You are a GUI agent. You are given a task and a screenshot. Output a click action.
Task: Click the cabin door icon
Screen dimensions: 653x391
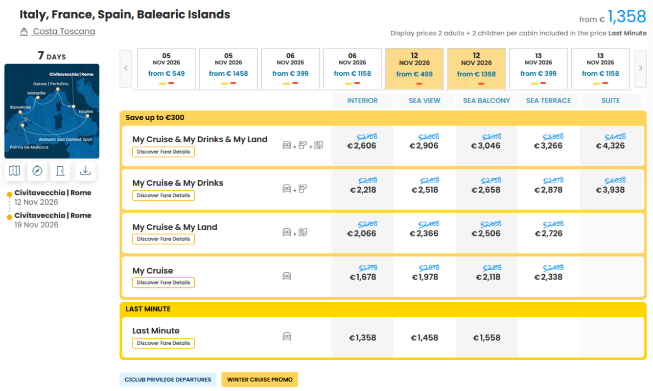tap(60, 171)
